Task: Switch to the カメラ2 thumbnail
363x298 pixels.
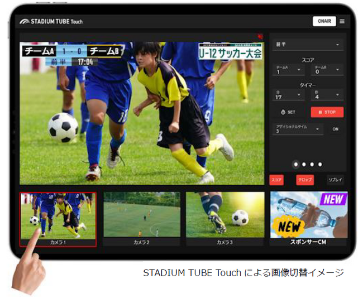Action: tap(142, 219)
